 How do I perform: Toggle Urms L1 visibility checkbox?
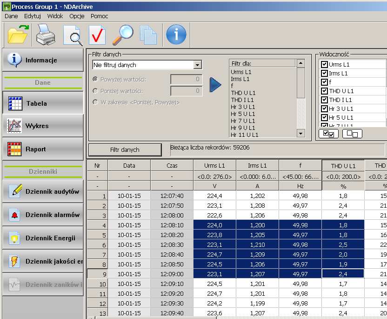point(324,64)
